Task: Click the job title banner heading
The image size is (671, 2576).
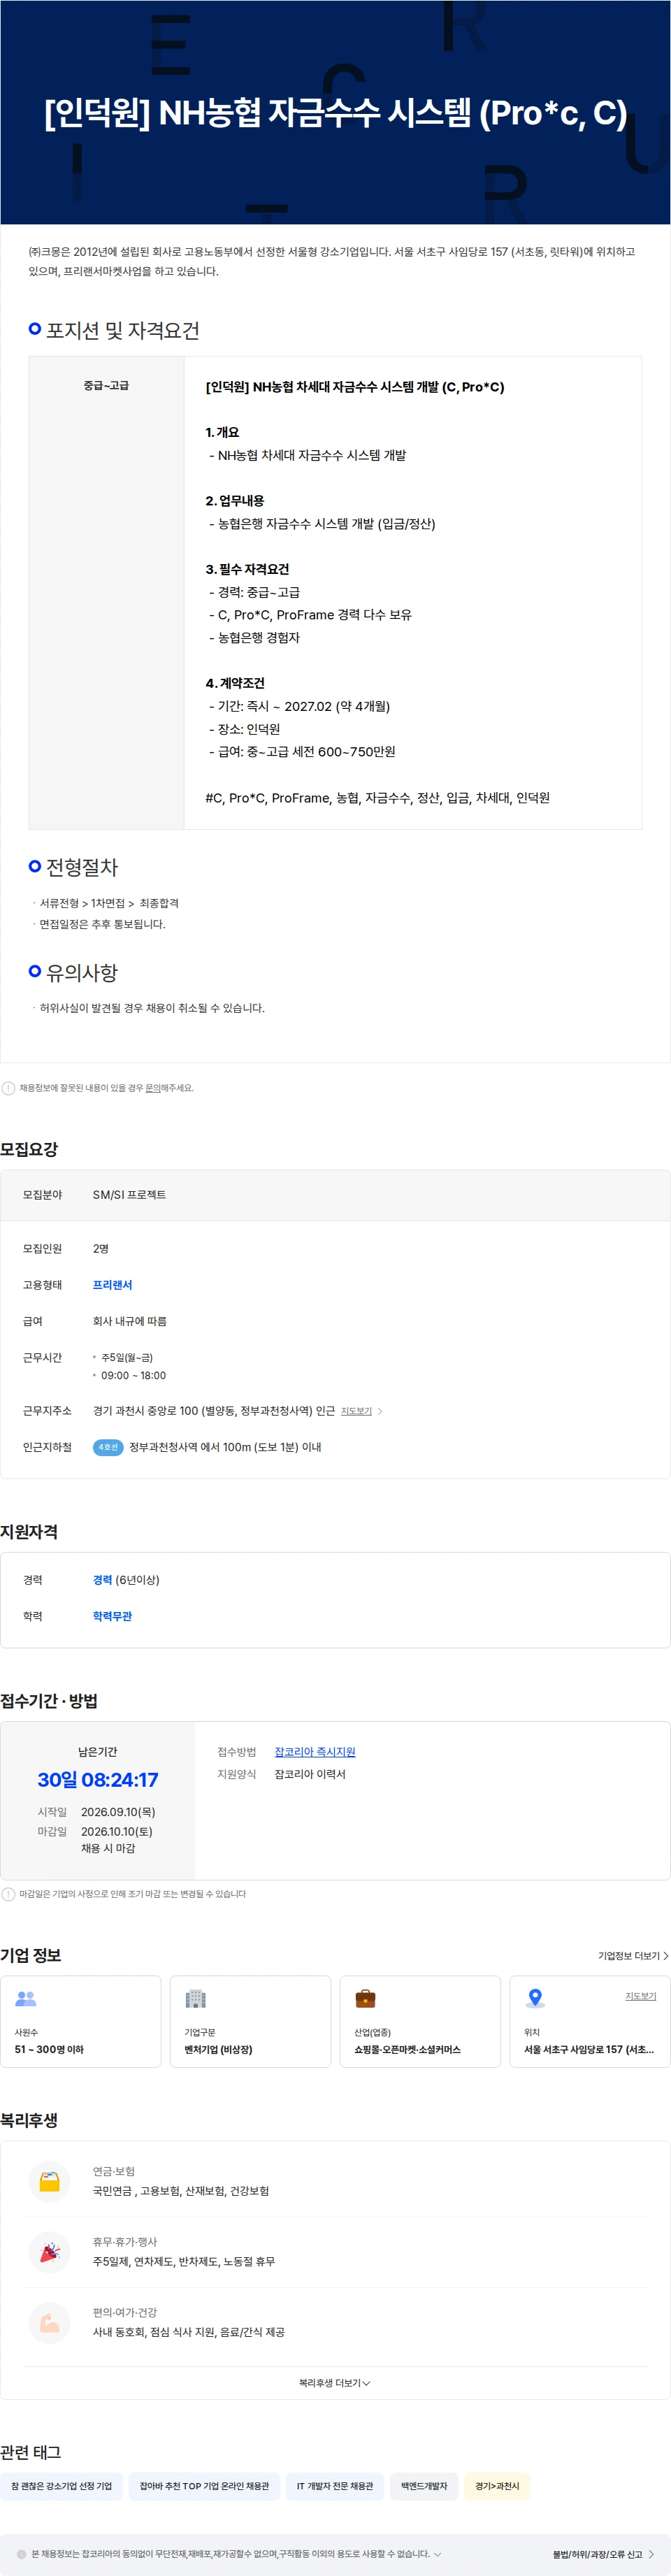Action: (336, 113)
